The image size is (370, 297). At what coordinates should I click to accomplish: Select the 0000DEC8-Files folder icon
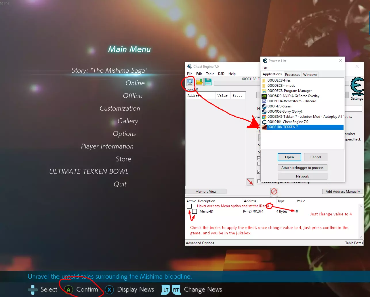[x=264, y=80]
